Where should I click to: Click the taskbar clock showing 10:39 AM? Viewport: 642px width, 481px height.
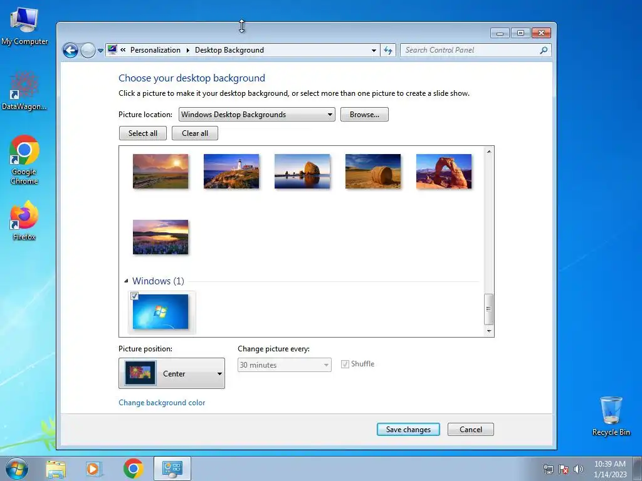point(609,469)
